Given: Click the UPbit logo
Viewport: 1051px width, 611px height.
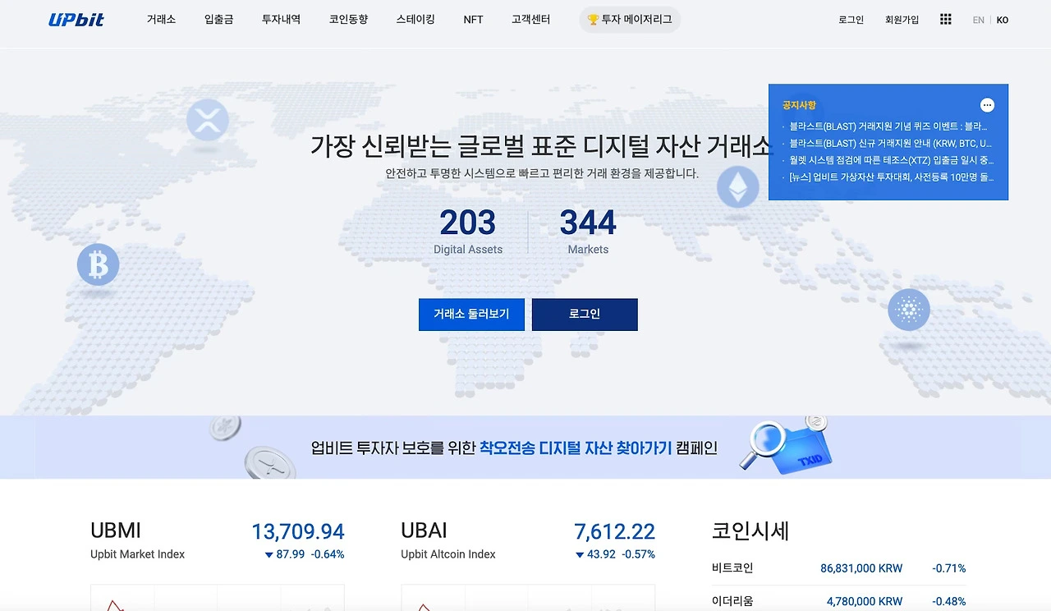Looking at the screenshot, I should 76,20.
